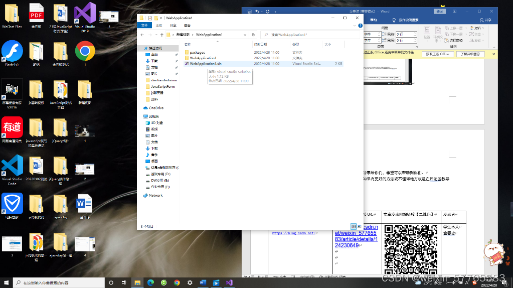
Task: Open Chrome from taskbar
Action: [177, 283]
